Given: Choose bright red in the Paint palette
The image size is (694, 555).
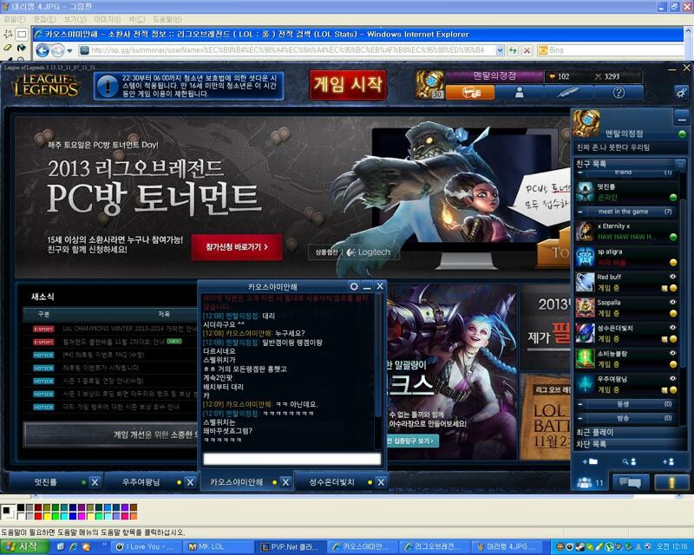Looking at the screenshot, I should point(38,516).
